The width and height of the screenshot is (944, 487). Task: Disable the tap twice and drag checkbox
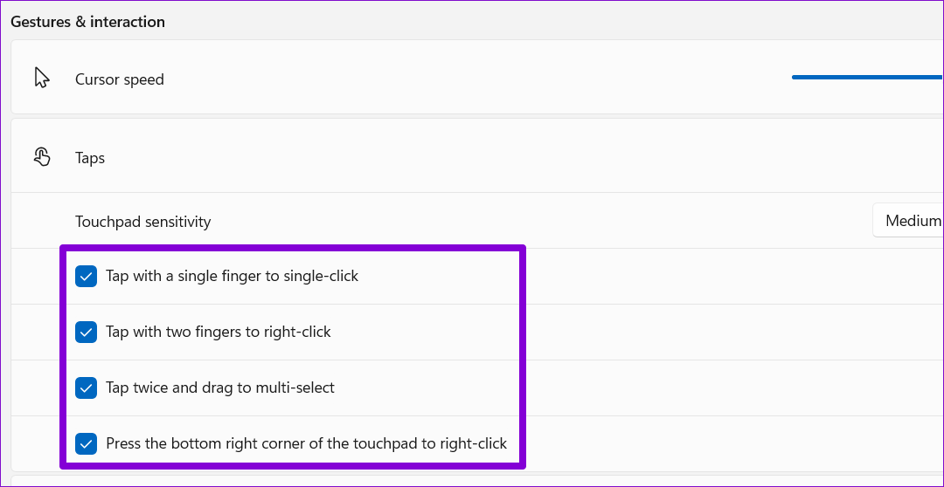86,388
